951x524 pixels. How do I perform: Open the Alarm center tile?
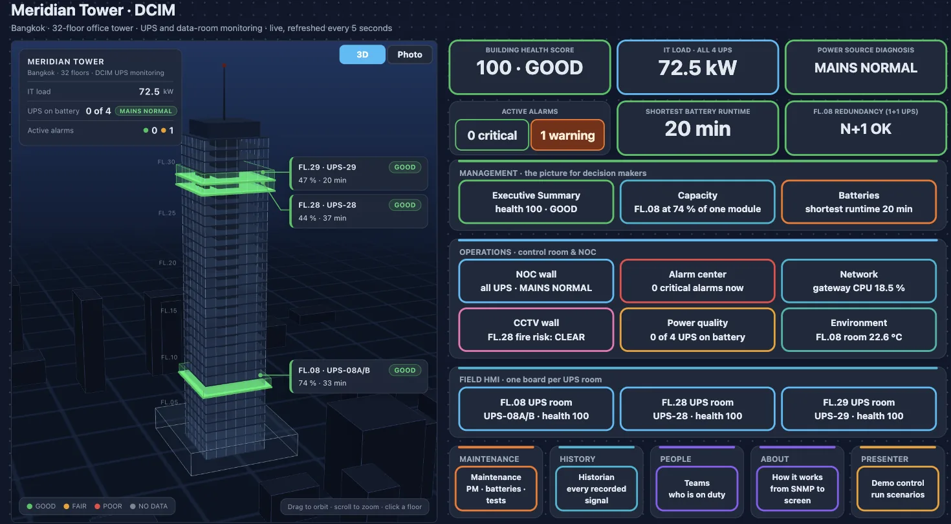pyautogui.click(x=697, y=281)
